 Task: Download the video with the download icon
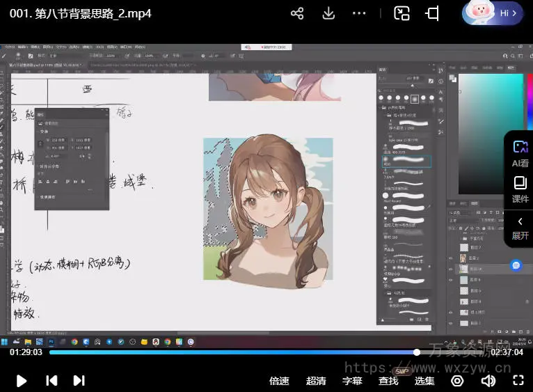[329, 13]
